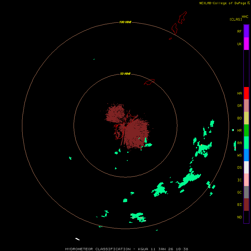Click the HHC product label
This screenshot has height=251, width=251.
pos(245,17)
